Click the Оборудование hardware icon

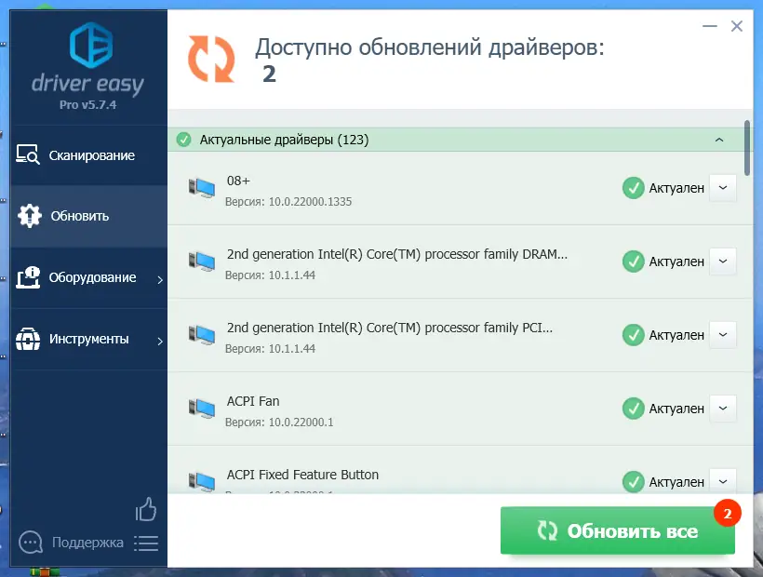click(x=28, y=277)
